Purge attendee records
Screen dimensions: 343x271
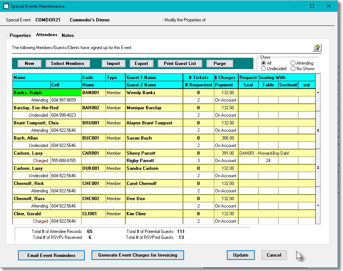pyautogui.click(x=220, y=63)
